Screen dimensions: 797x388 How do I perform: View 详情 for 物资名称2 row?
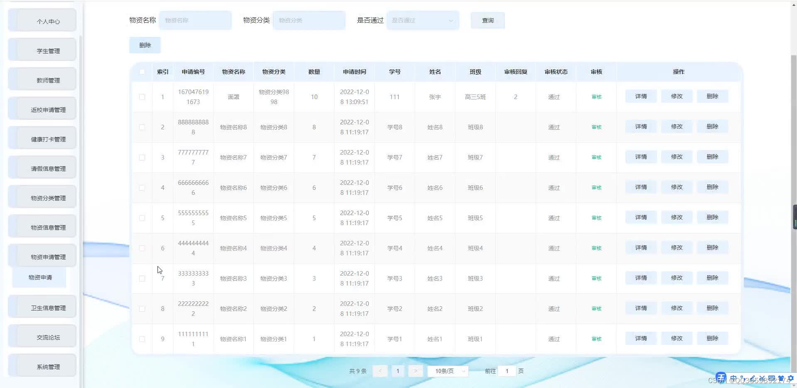pos(641,308)
